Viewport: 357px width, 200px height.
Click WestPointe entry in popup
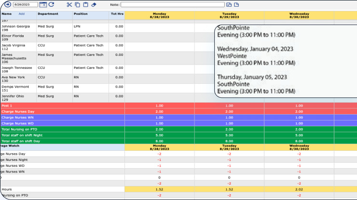click(x=232, y=56)
